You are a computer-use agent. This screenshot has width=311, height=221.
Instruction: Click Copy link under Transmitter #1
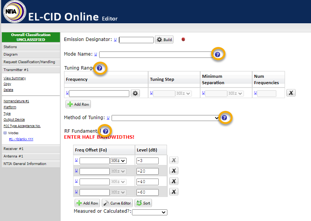tap(7, 84)
